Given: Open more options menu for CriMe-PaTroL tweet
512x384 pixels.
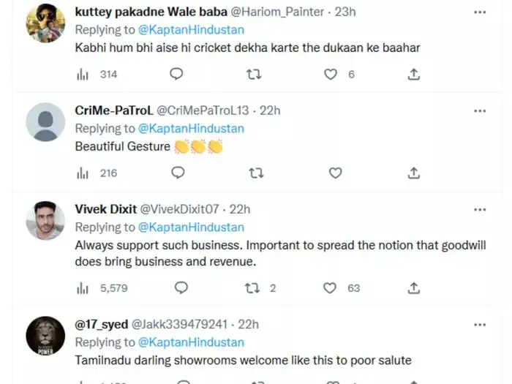Looking at the screenshot, I should 479,110.
